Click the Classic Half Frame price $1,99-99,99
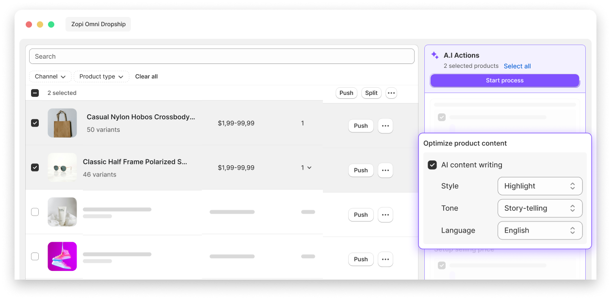Image resolution: width=611 pixels, height=299 pixels. click(236, 168)
